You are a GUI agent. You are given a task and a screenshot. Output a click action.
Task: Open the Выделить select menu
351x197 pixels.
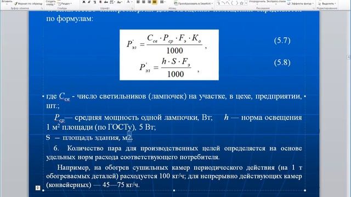(x=327, y=4)
